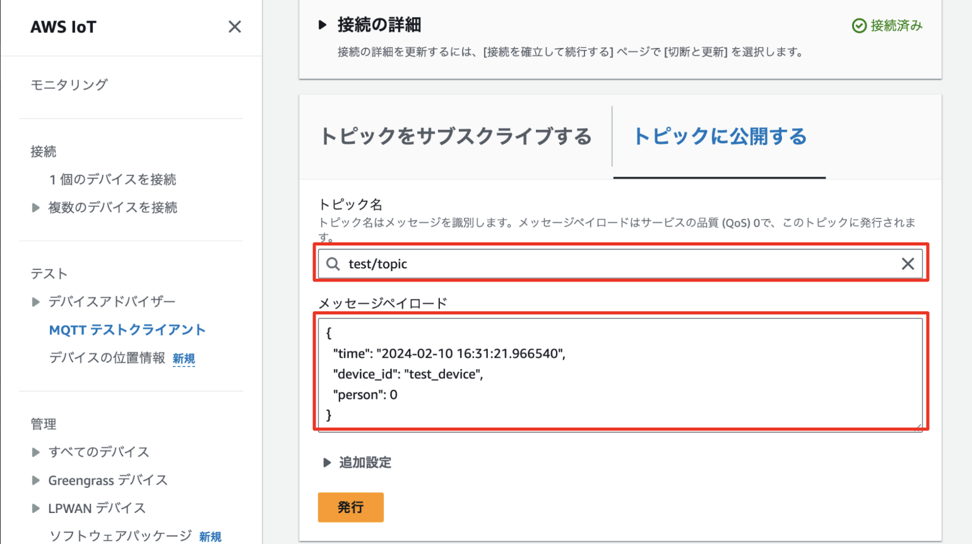Expand the LPWAN デバイス section
This screenshot has height=544, width=972.
point(36,508)
